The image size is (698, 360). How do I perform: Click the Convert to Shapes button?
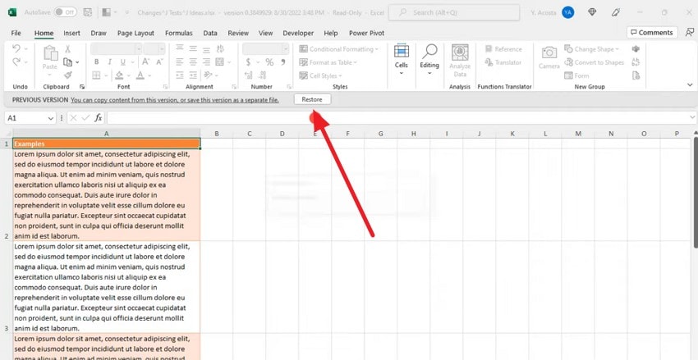coord(595,62)
